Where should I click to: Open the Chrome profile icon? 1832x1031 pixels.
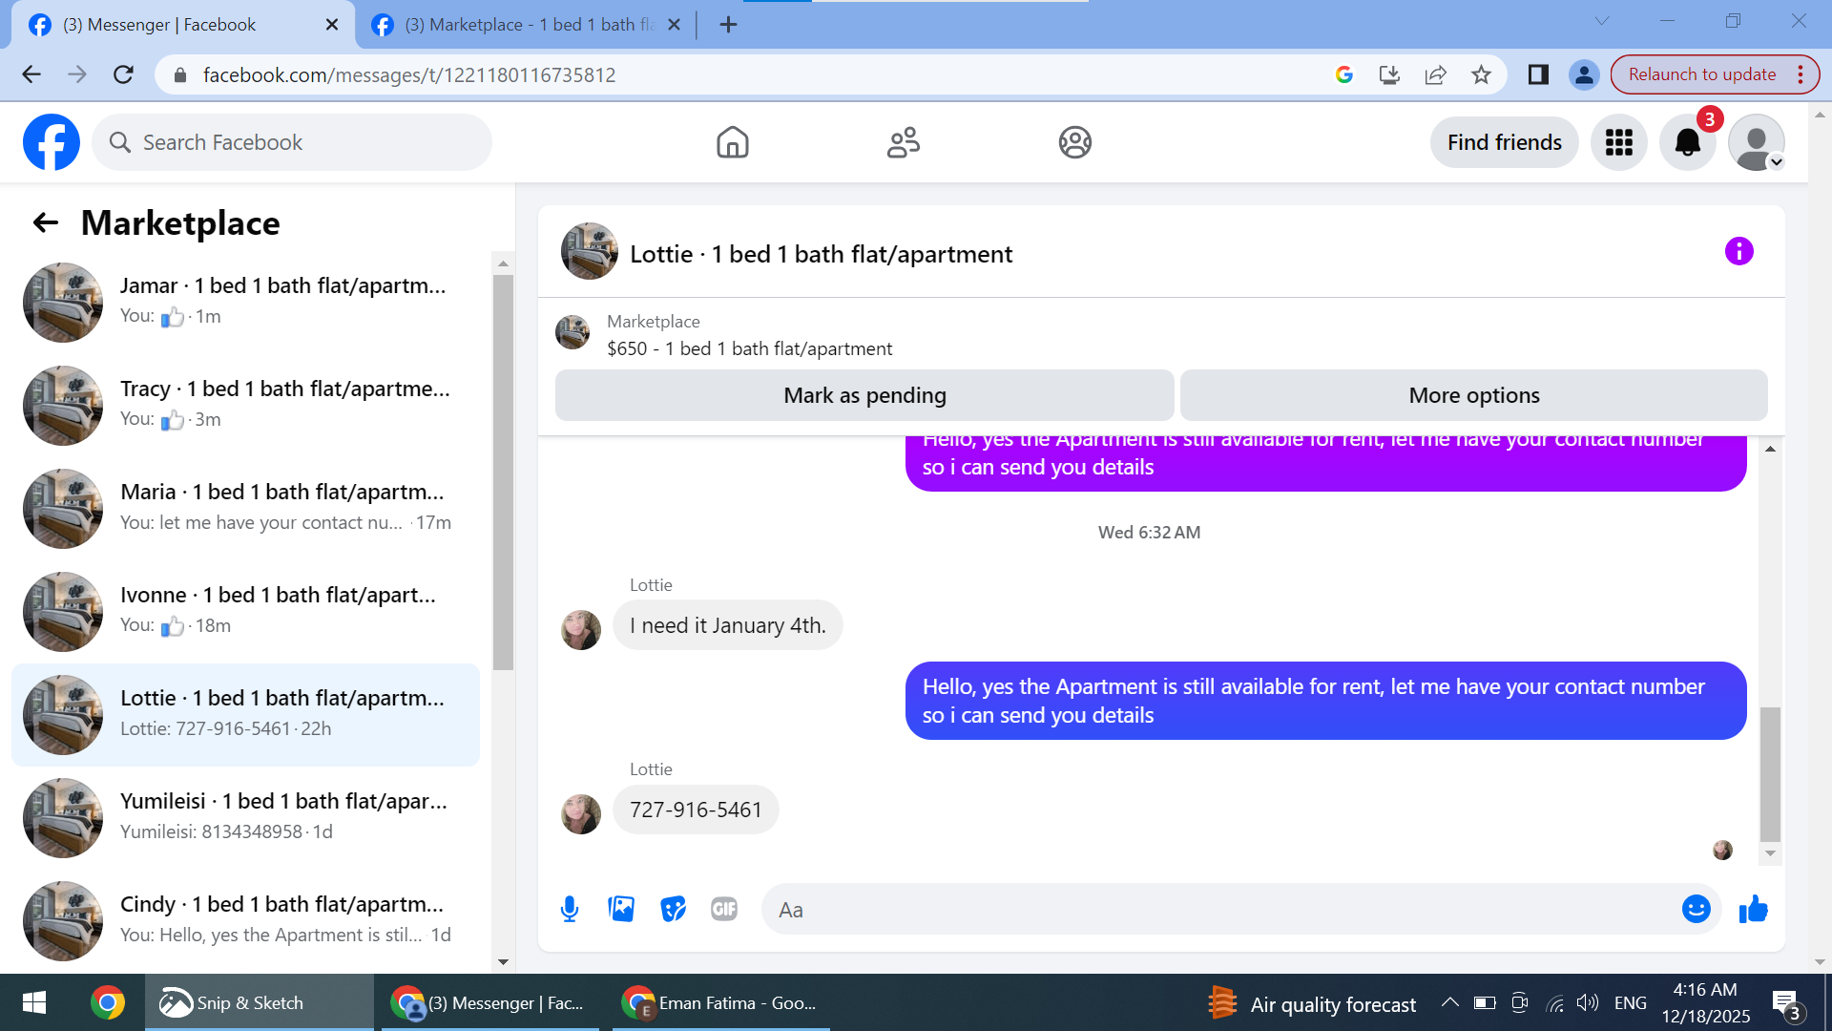coord(1584,74)
